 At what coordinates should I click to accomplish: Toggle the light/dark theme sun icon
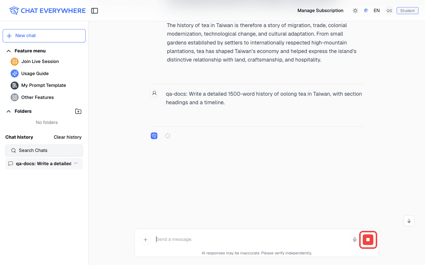[x=355, y=11]
